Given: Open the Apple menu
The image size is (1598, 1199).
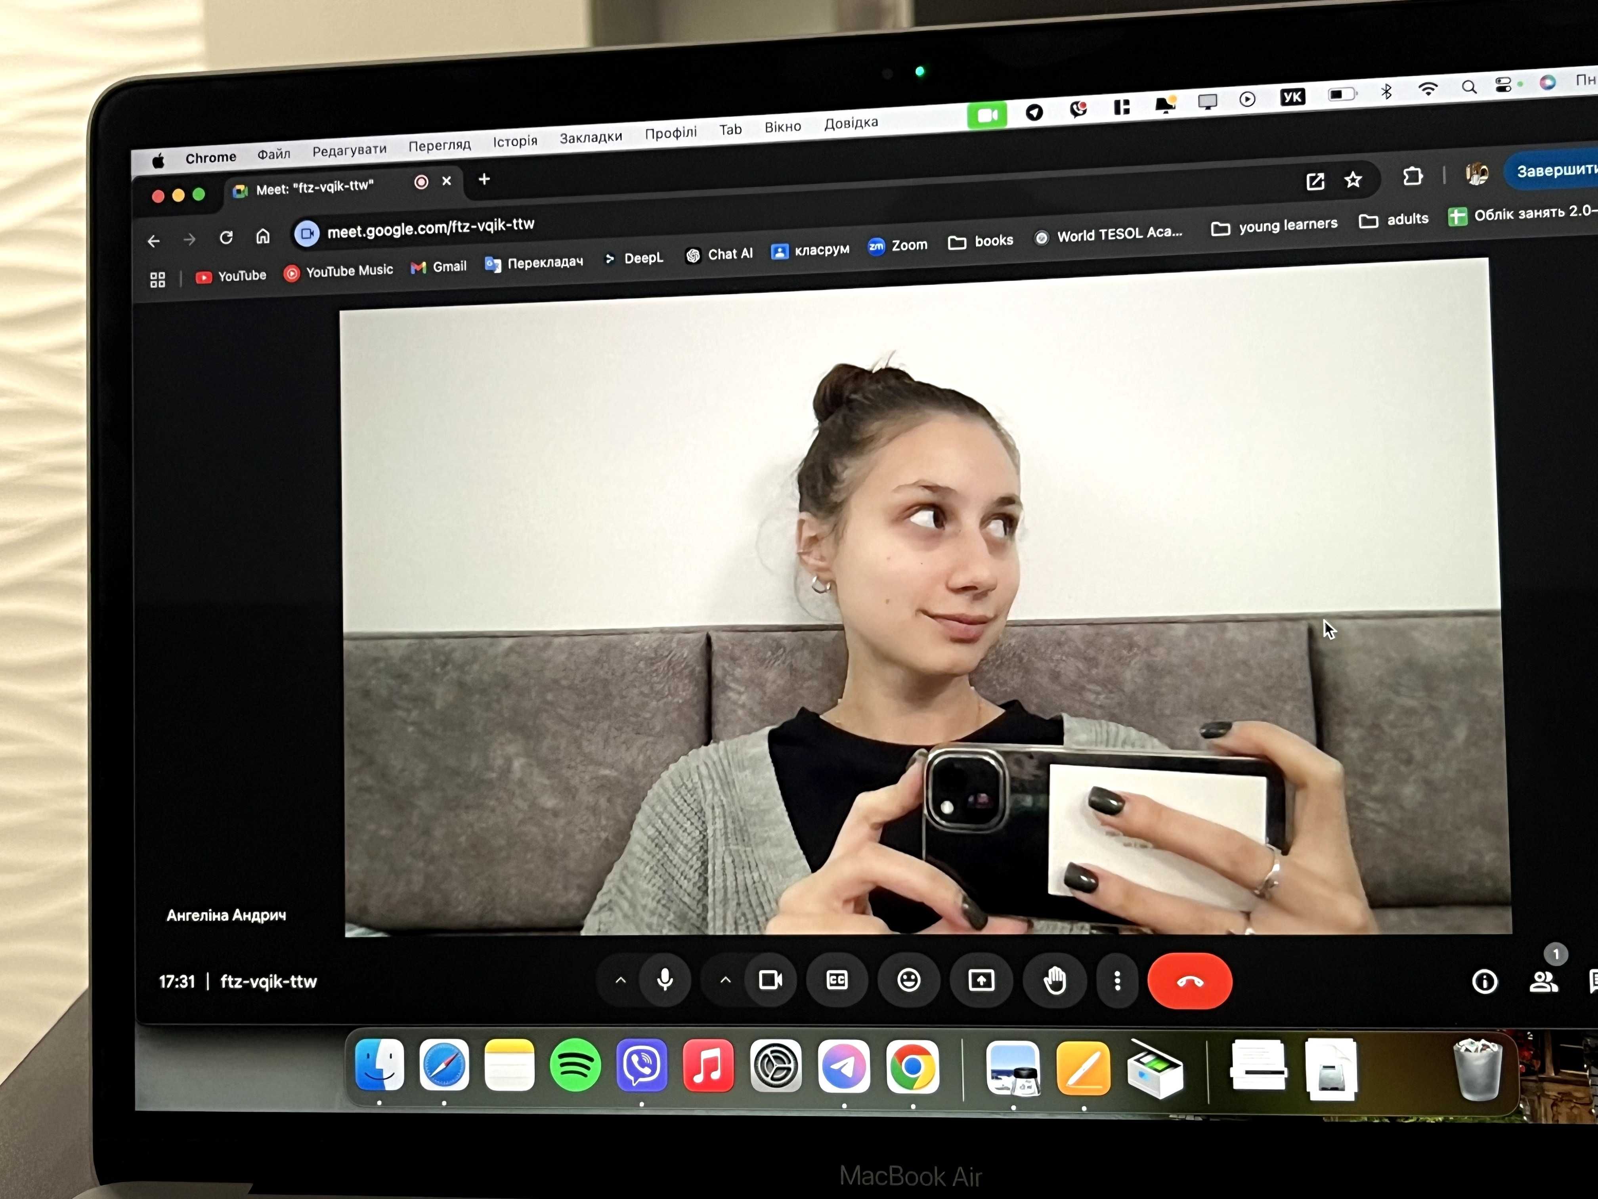Looking at the screenshot, I should [x=158, y=161].
